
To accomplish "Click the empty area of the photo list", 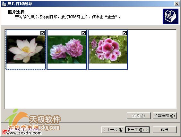I will [x=90, y=89].
